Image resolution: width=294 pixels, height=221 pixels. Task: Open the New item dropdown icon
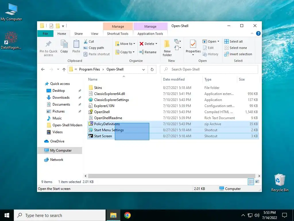click(x=177, y=41)
